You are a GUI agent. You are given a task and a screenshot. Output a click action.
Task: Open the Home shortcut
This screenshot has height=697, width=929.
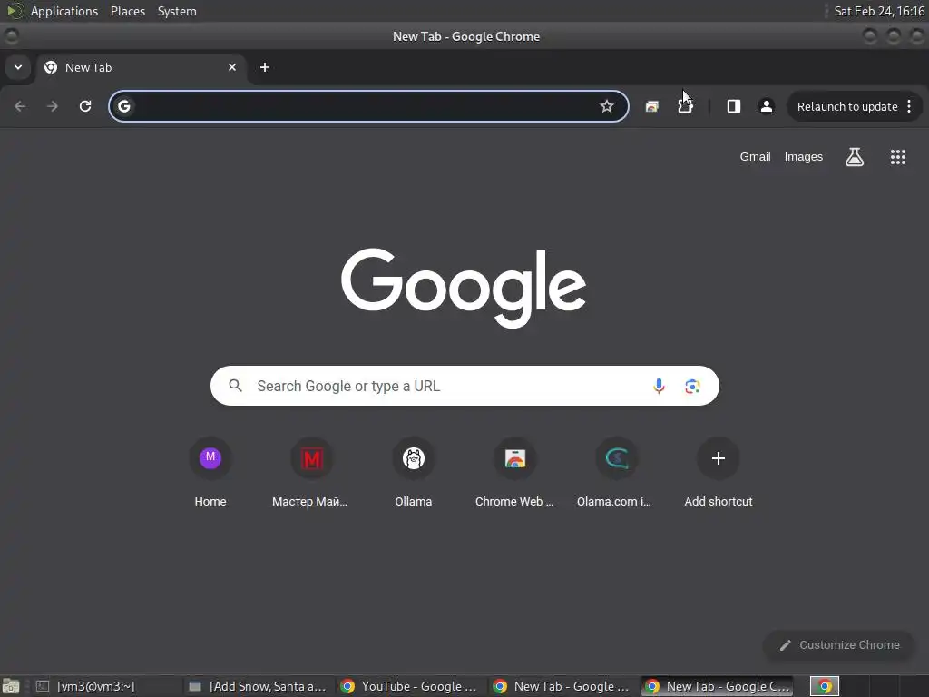[210, 472]
